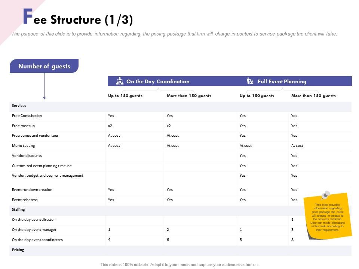Image resolution: width=359 pixels, height=269 pixels.
Task: Click the event director value 1
Action: 292,220
